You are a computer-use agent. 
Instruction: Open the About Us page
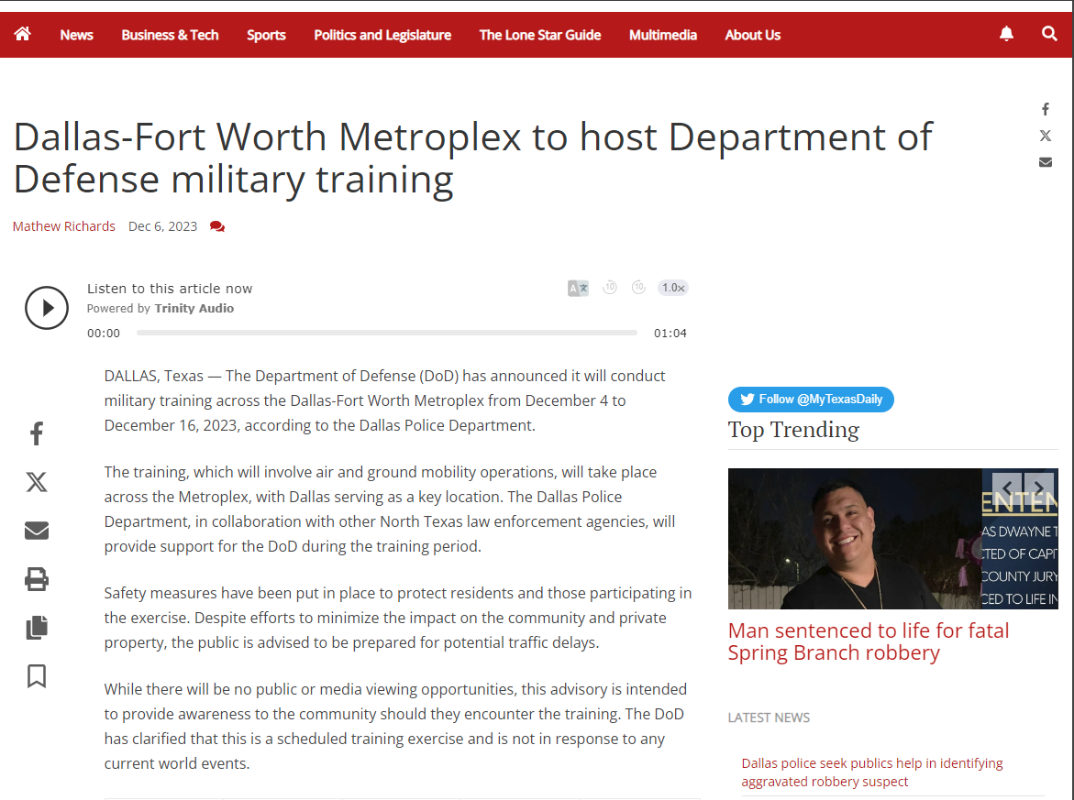pyautogui.click(x=753, y=35)
